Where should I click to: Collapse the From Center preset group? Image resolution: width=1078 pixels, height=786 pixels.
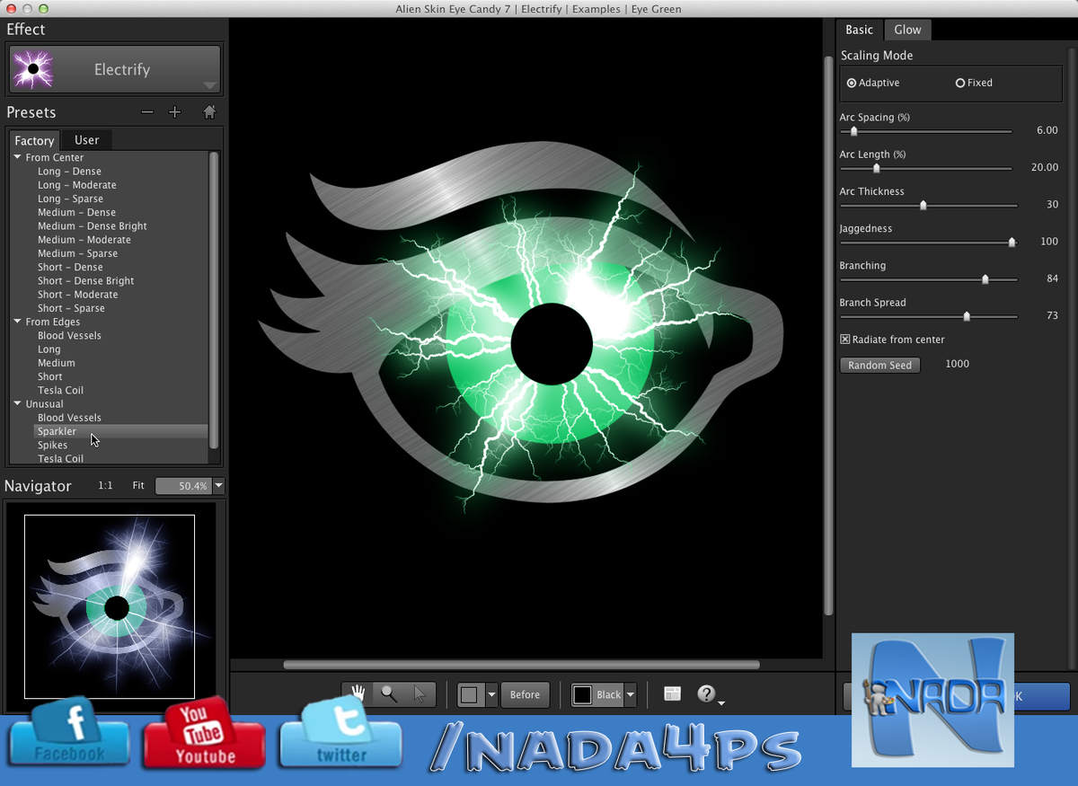(x=17, y=157)
